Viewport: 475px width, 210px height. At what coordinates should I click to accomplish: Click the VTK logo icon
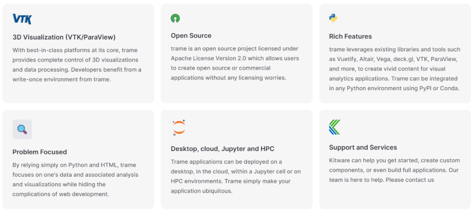click(x=22, y=19)
